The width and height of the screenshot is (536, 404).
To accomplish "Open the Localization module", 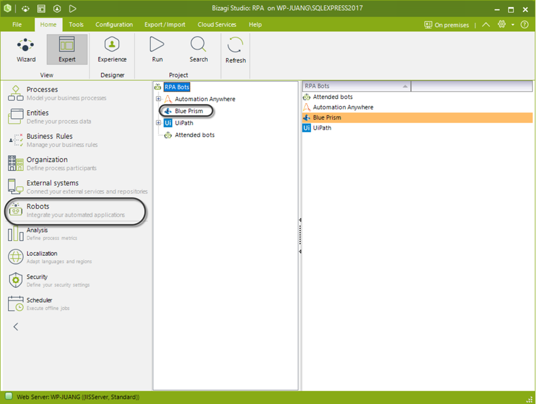I will coord(77,257).
